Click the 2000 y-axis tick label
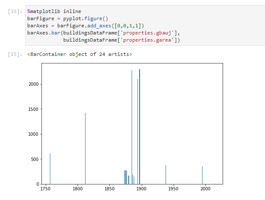The height and width of the screenshot is (200, 265). click(x=33, y=84)
